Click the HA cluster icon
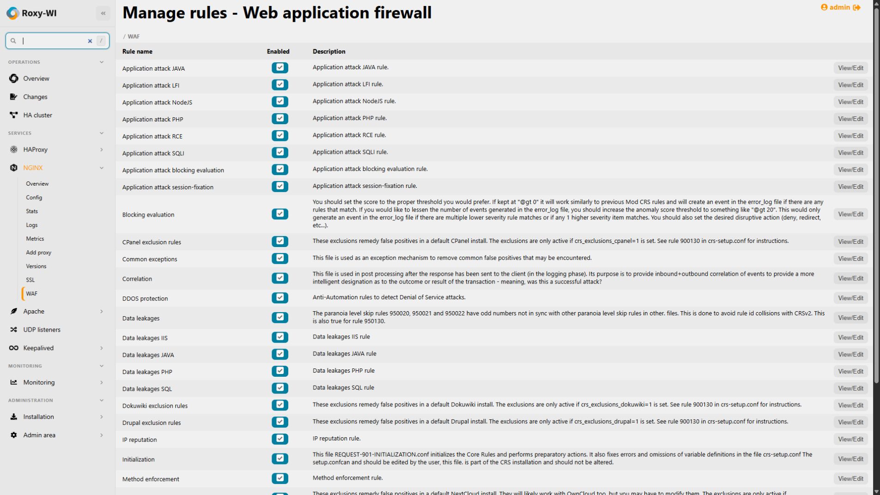This screenshot has height=495, width=880. pyautogui.click(x=14, y=115)
